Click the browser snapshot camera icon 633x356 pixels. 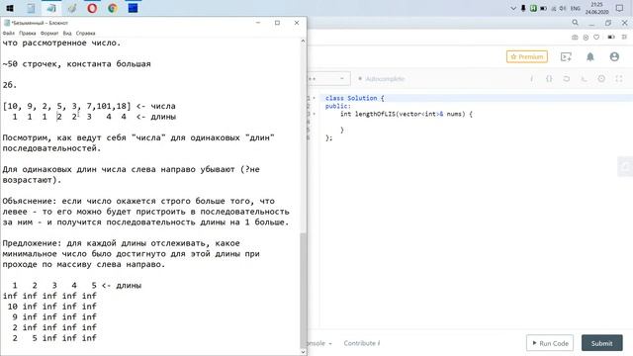pyautogui.click(x=575, y=38)
